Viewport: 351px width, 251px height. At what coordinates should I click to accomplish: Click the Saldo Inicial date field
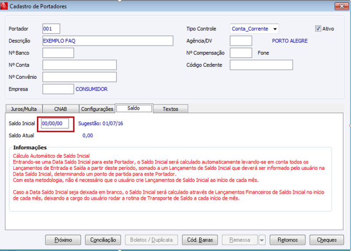(x=55, y=124)
